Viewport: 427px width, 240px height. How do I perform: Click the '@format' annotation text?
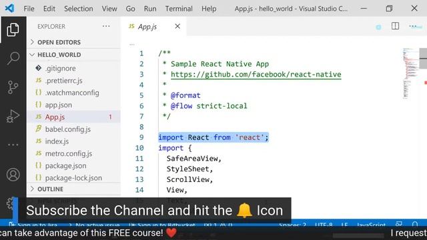185,95
